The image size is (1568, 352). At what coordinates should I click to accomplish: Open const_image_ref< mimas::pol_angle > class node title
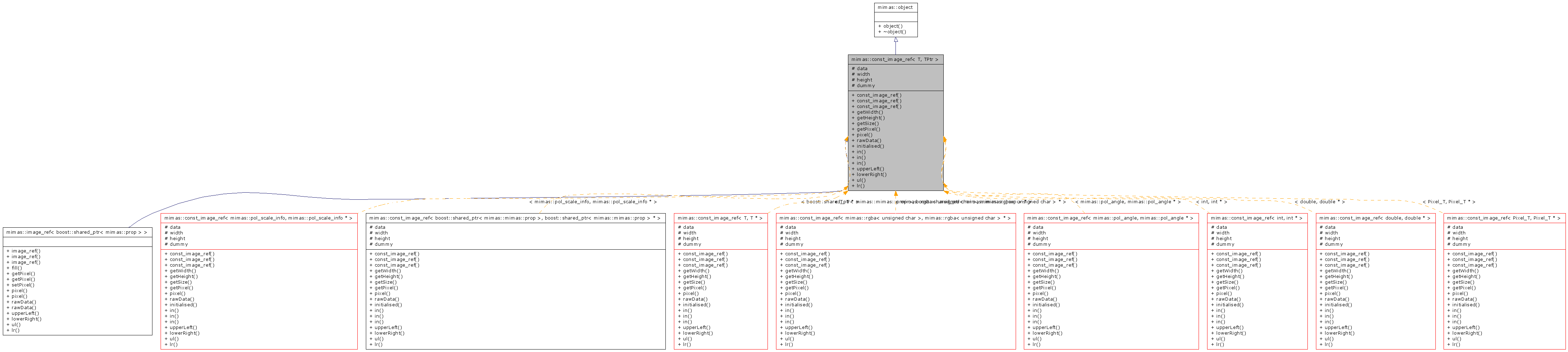click(1110, 218)
